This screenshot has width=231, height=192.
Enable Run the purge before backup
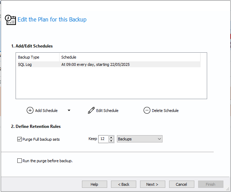coord(19,160)
